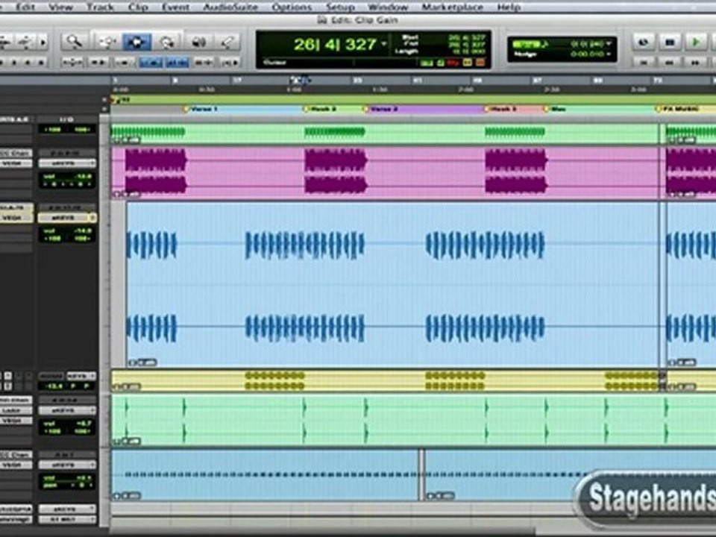Click the Online transport button
The height and width of the screenshot is (537, 716).
(644, 43)
